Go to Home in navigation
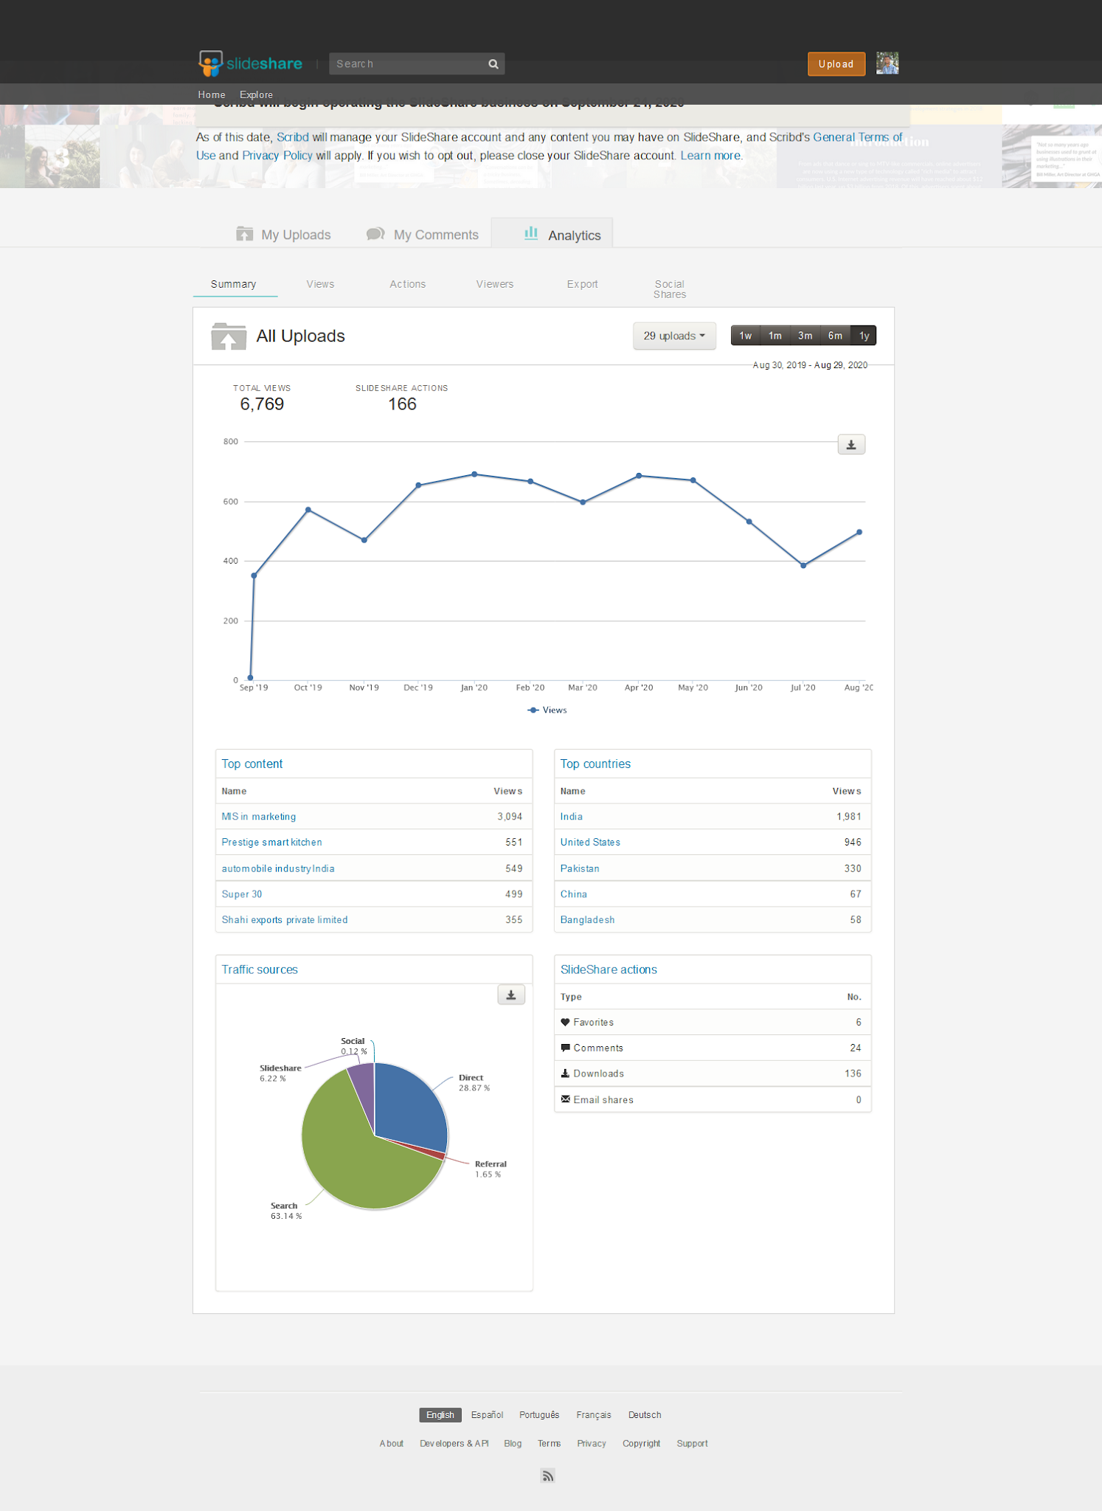1102x1511 pixels. pyautogui.click(x=212, y=94)
